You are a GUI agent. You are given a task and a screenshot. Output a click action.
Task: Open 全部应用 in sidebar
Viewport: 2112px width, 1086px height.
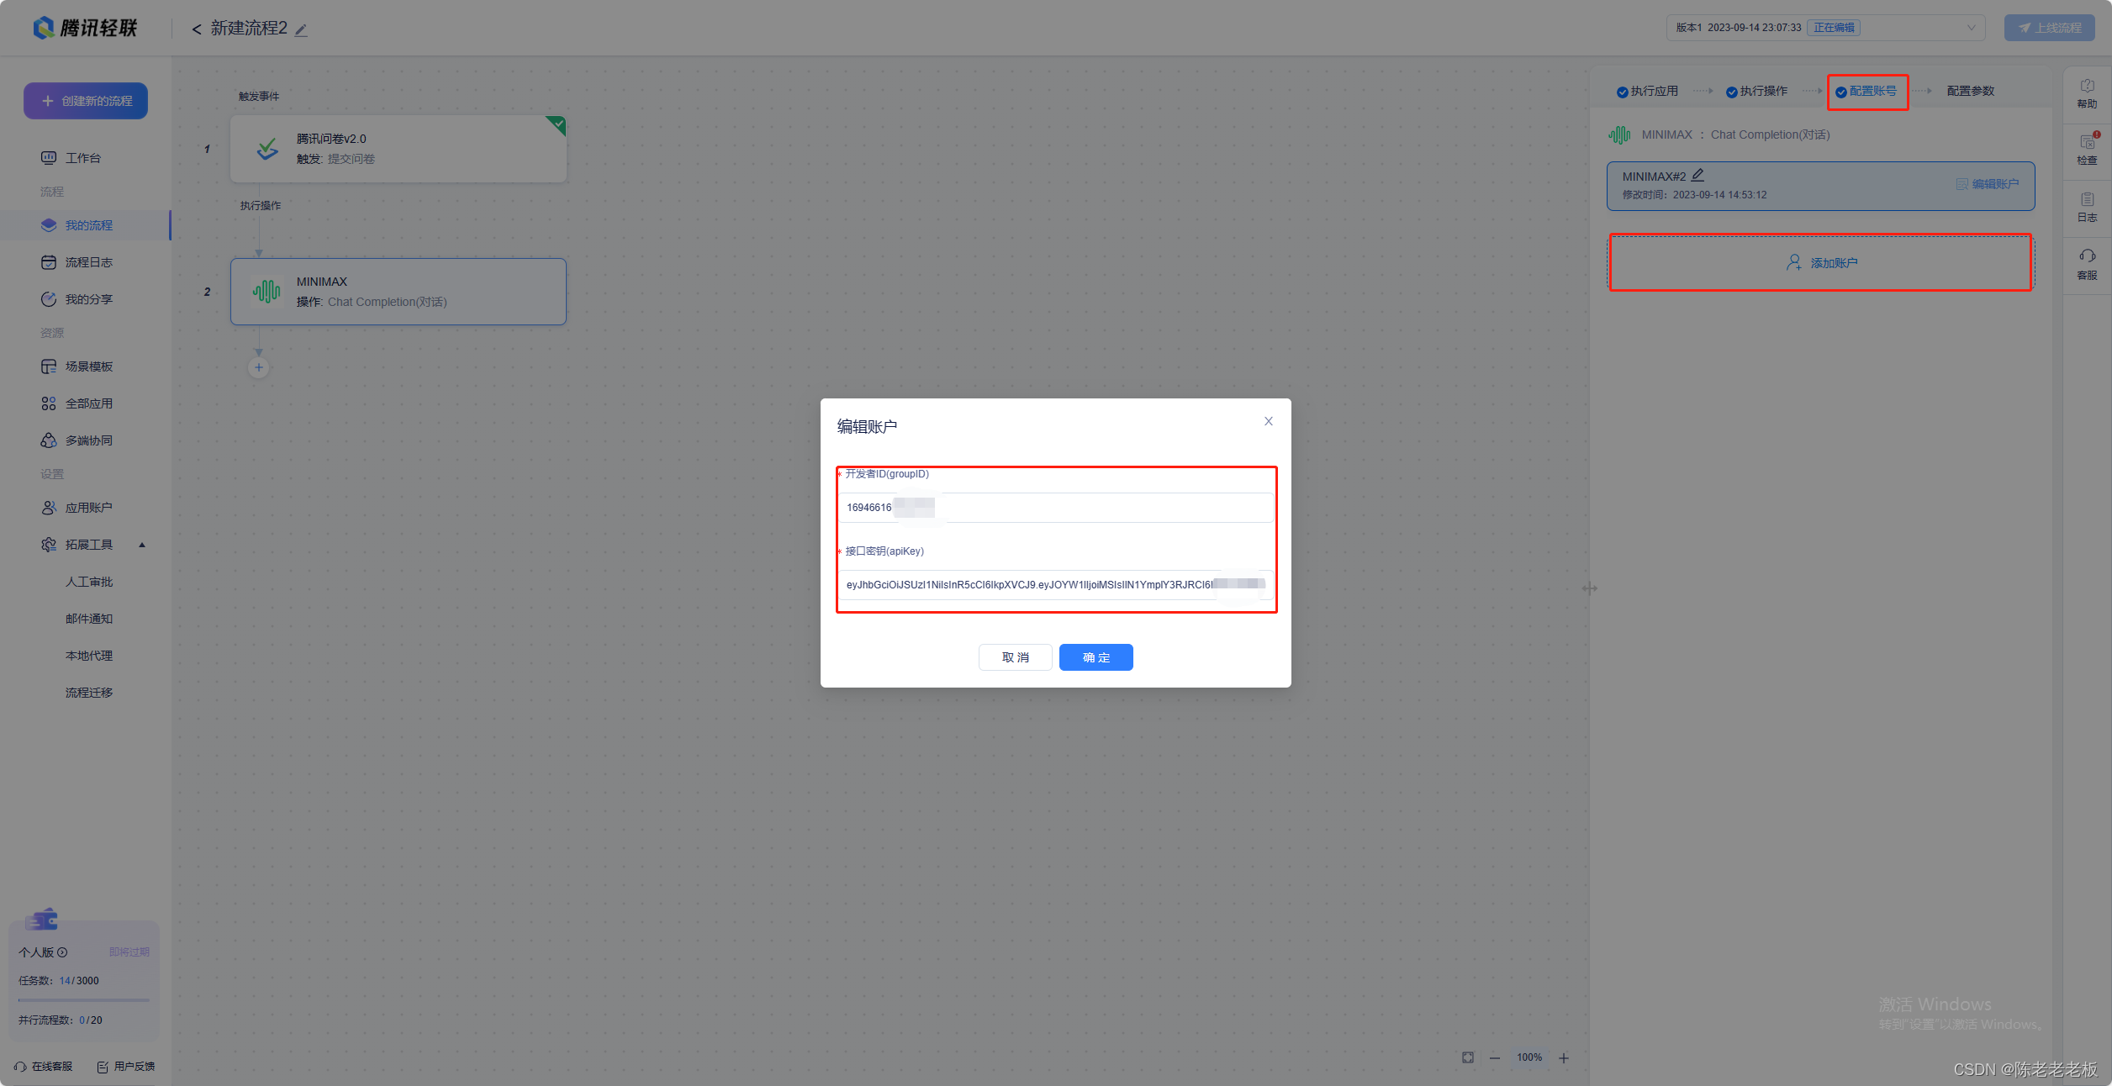click(x=89, y=403)
